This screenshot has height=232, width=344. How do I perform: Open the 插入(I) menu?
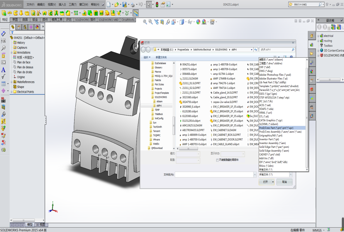tap(62, 4)
